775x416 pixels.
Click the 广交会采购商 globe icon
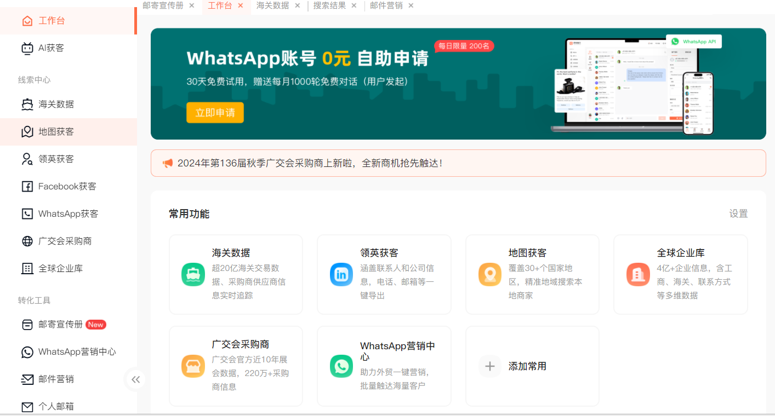click(27, 241)
